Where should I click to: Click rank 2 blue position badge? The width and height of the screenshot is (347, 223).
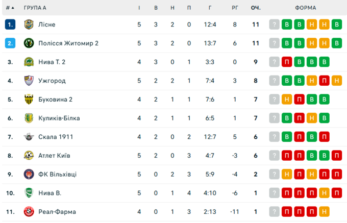10,43
